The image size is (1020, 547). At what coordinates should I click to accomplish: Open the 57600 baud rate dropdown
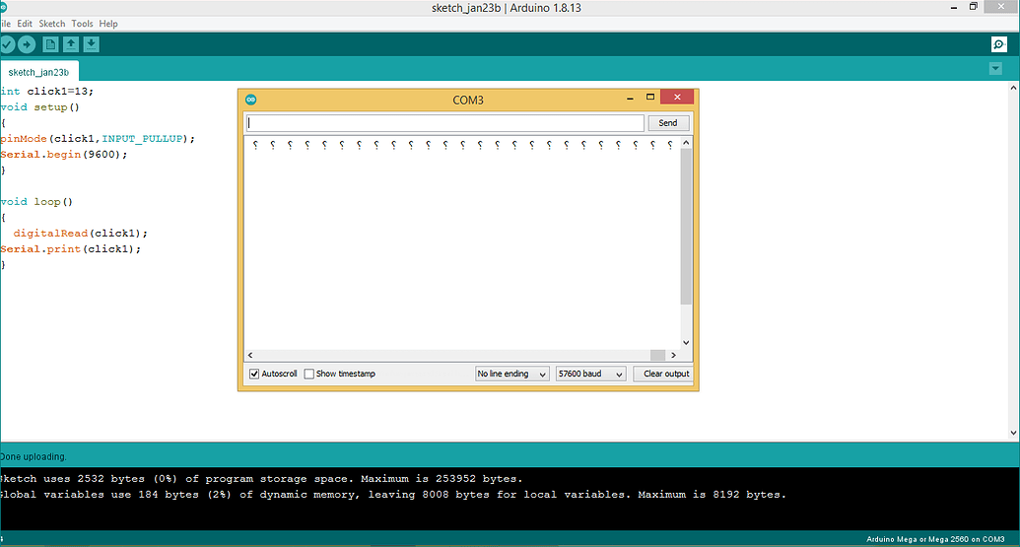coord(590,374)
